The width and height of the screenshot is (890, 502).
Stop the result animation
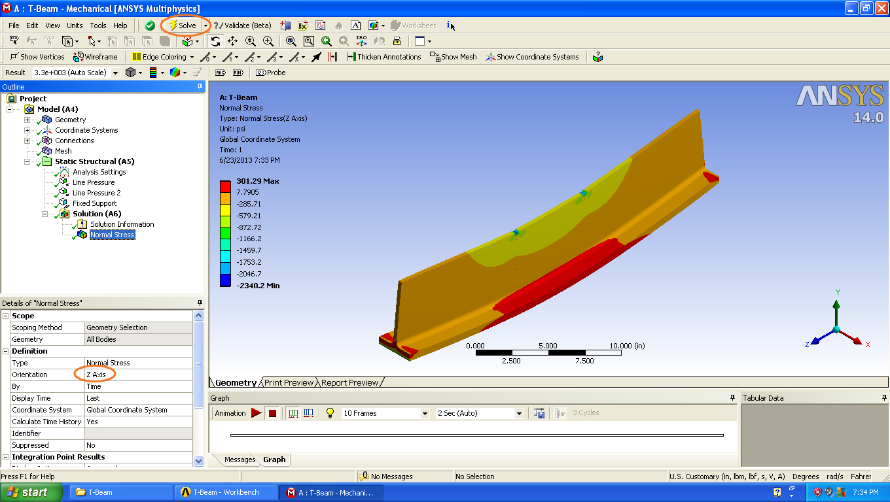click(273, 413)
